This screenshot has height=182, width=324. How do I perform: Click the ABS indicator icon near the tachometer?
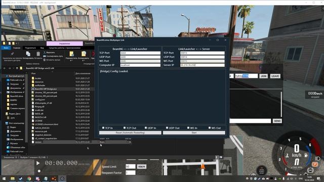(x=310, y=170)
